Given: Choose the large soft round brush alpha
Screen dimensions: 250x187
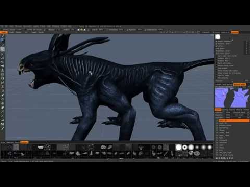Looking at the screenshot, I should tap(191, 148).
